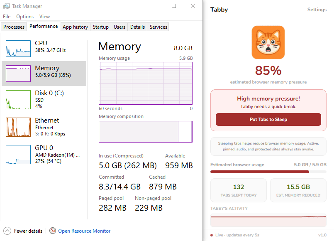Select the Ethernet graph thumbnail

18,127
